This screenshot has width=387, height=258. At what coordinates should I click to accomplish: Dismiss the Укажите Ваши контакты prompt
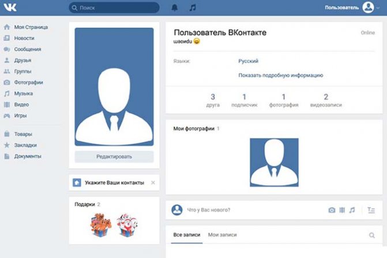[153, 183]
